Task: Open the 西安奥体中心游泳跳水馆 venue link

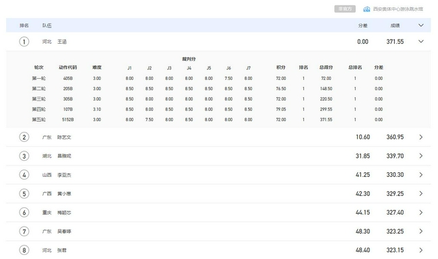Action: pos(398,9)
